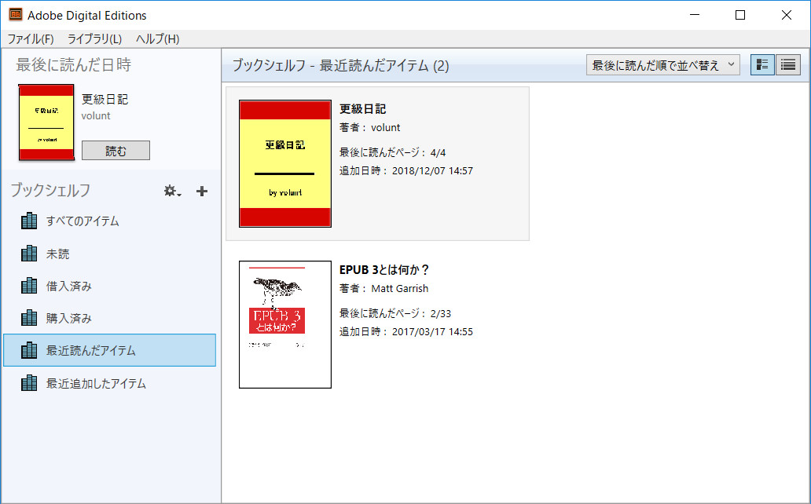Switch to thumbnail view mode
The width and height of the screenshot is (811, 504).
761,64
